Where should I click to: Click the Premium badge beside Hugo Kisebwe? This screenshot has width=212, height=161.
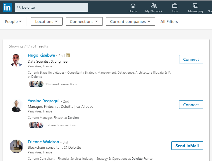coord(68,55)
